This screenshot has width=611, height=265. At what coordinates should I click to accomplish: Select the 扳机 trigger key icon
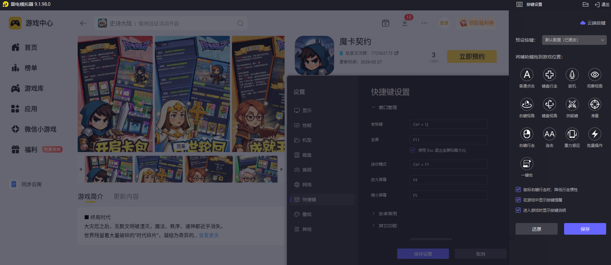[x=572, y=75]
